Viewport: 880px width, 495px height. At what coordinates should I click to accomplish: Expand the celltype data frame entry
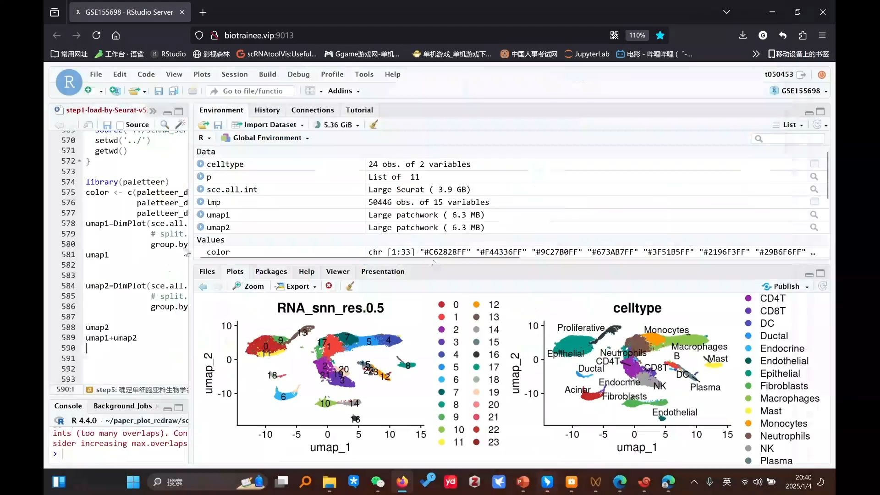[x=200, y=164]
